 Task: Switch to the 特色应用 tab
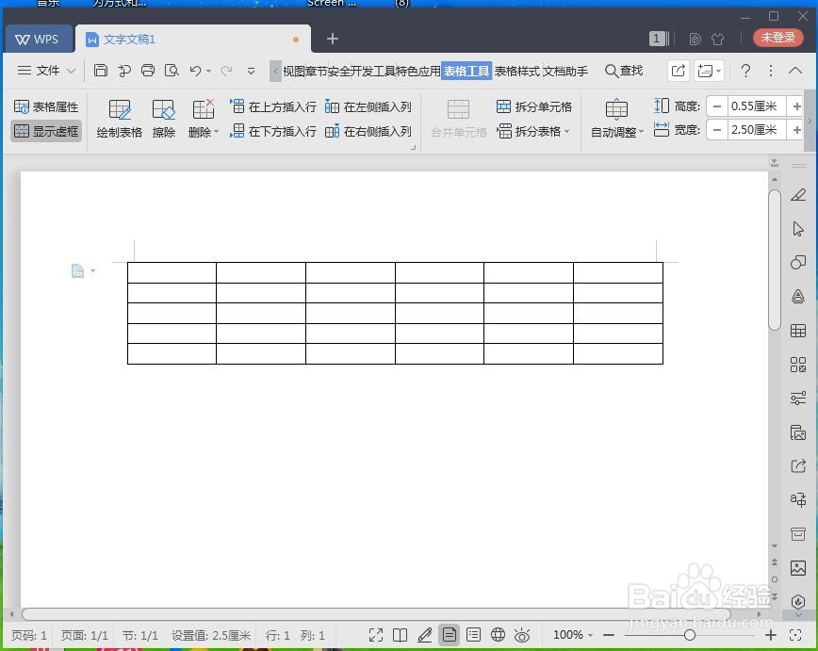click(418, 71)
